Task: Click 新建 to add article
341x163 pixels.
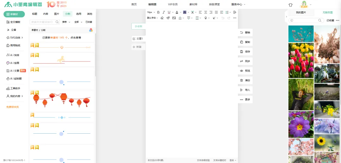Action: point(138,47)
